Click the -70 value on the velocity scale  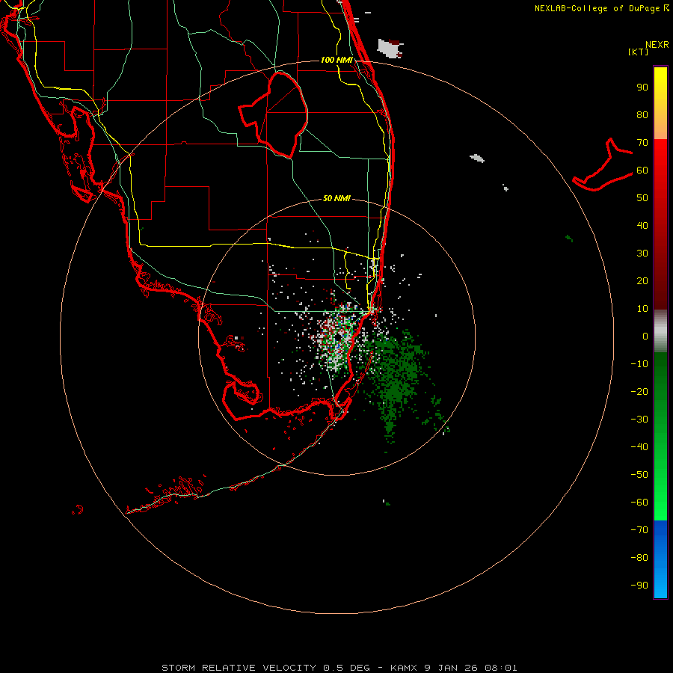click(x=639, y=530)
